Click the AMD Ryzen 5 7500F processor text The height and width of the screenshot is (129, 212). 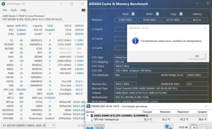tap(23, 16)
